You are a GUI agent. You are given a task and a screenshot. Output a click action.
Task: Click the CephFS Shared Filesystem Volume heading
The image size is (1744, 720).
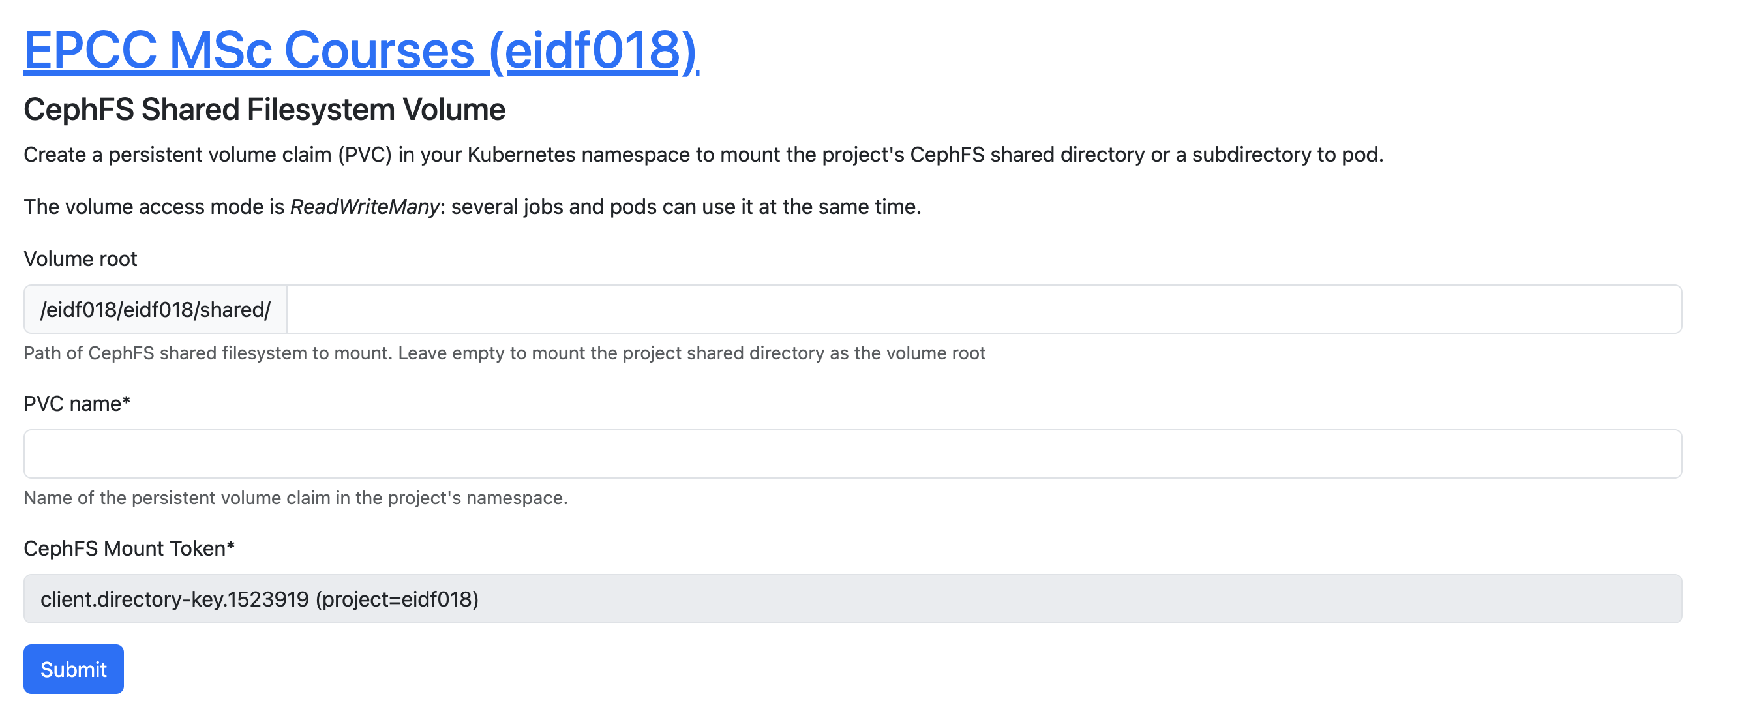[264, 110]
